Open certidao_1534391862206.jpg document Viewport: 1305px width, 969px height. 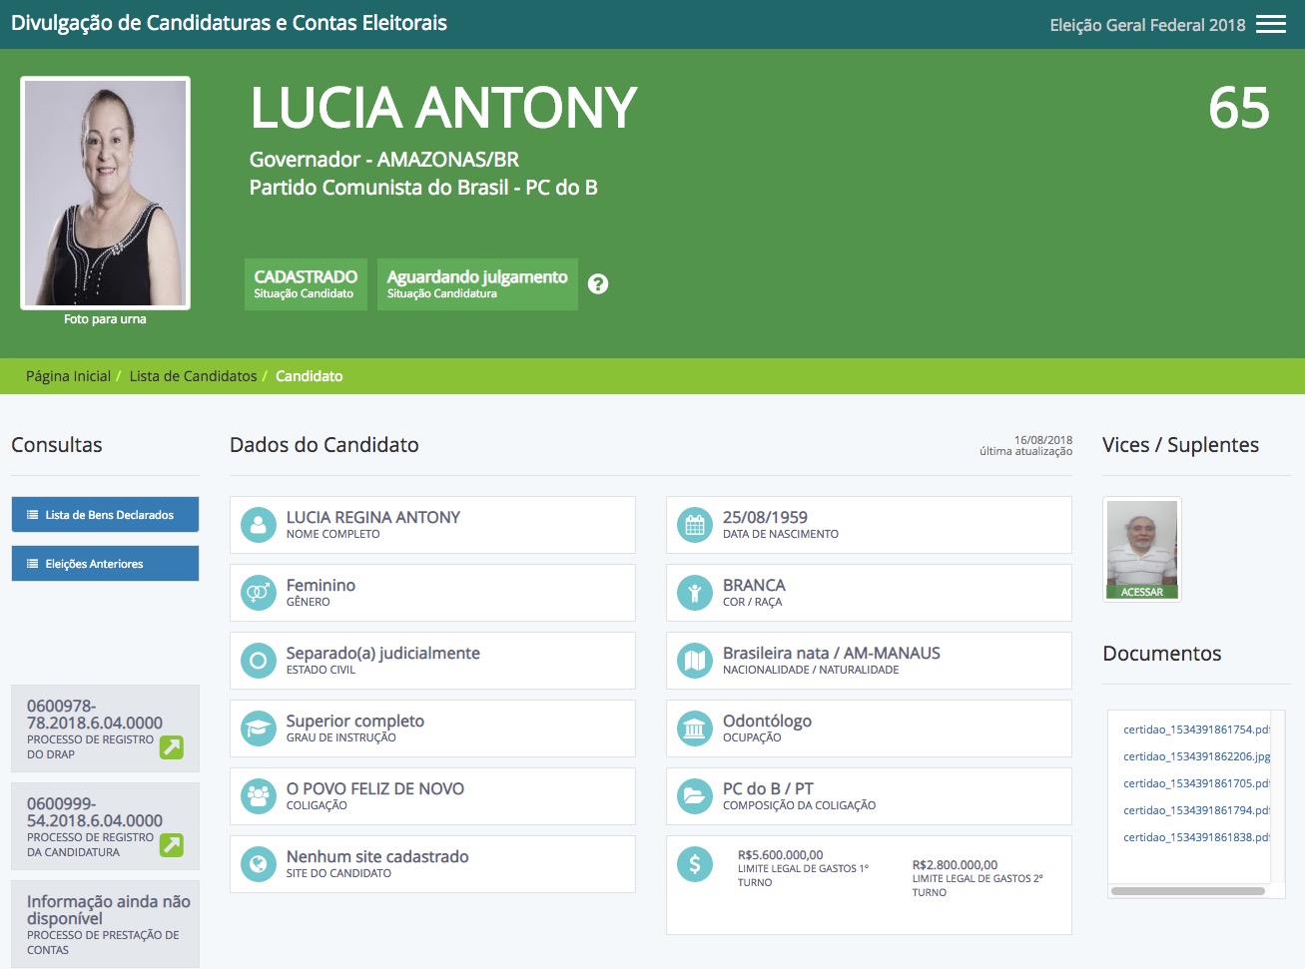click(1196, 755)
